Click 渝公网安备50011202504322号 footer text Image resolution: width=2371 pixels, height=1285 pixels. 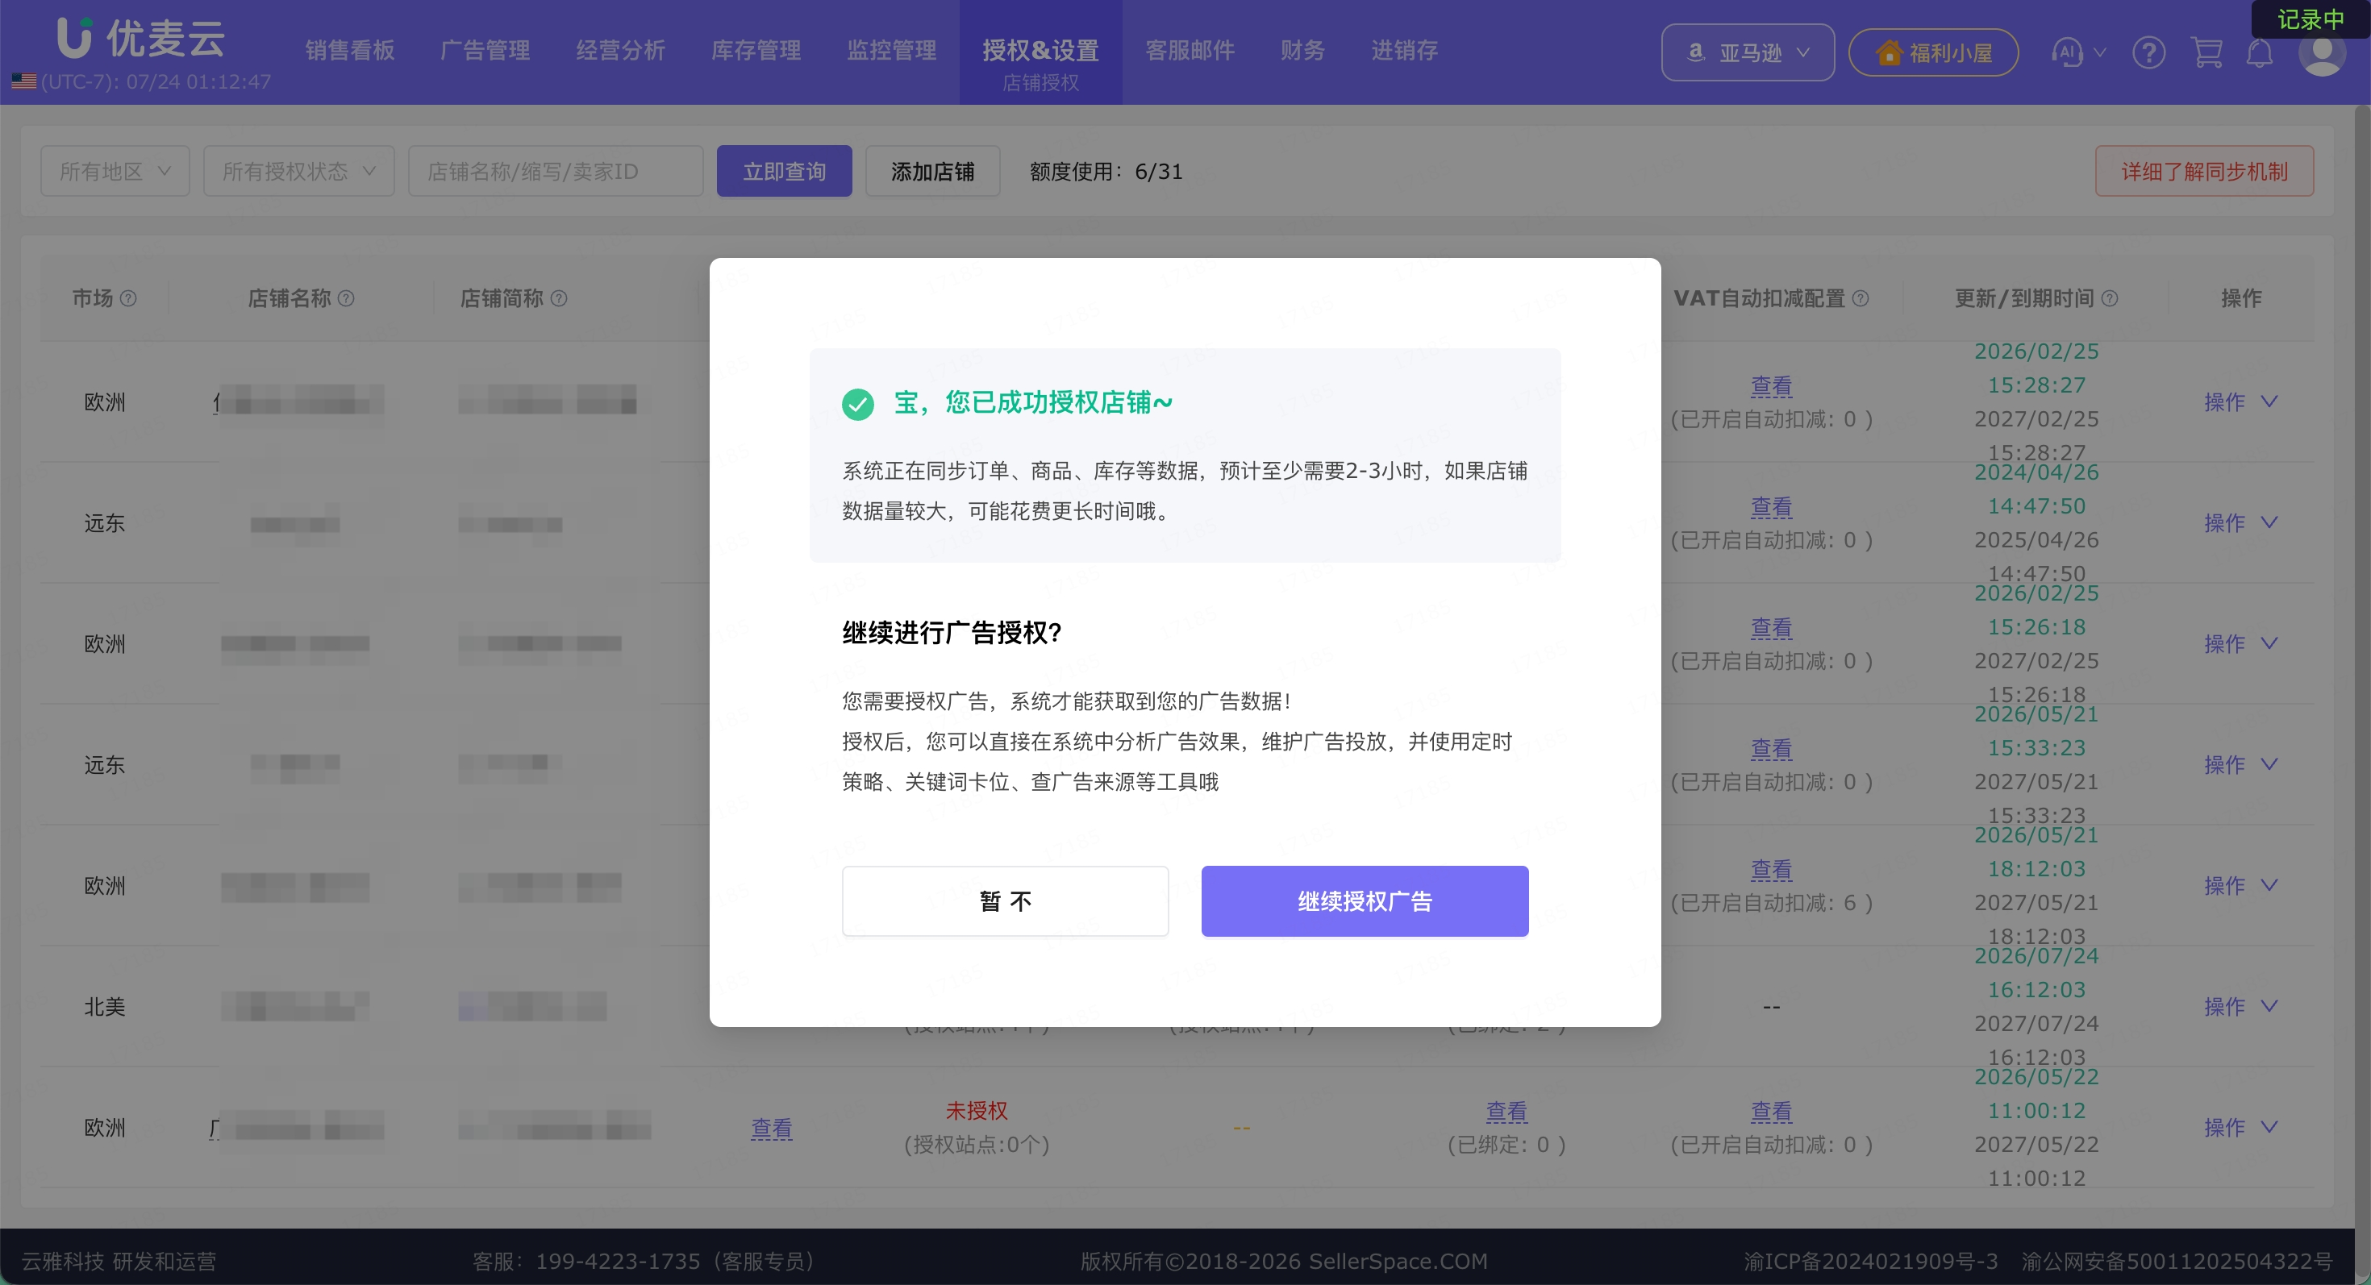(x=2177, y=1261)
